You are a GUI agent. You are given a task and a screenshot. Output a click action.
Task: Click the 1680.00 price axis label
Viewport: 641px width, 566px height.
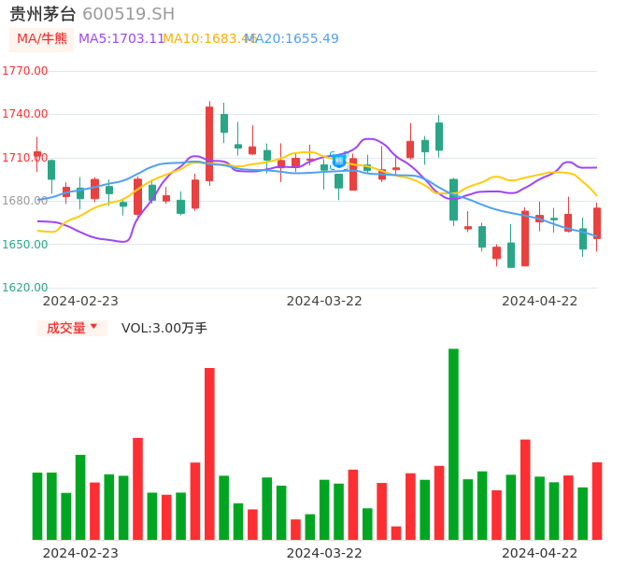24,201
